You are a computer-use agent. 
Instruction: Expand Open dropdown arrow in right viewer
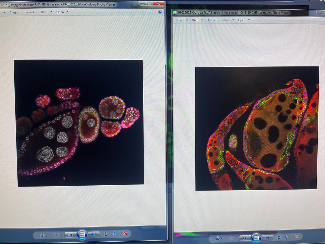coord(249,20)
